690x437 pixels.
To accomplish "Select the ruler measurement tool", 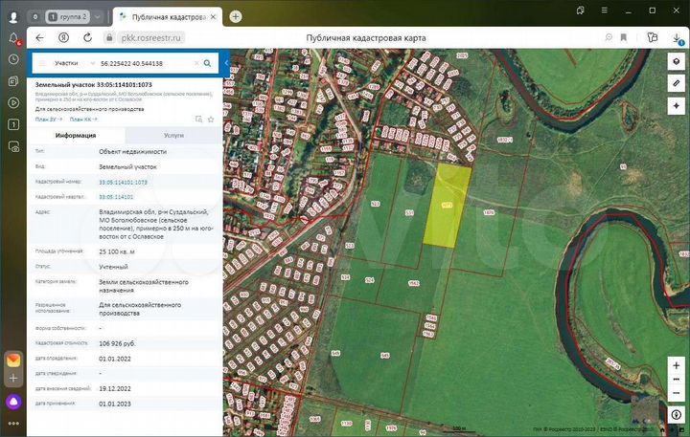I will click(x=677, y=83).
